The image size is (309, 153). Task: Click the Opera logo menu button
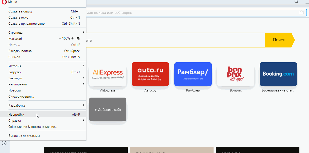(x=4, y=2)
